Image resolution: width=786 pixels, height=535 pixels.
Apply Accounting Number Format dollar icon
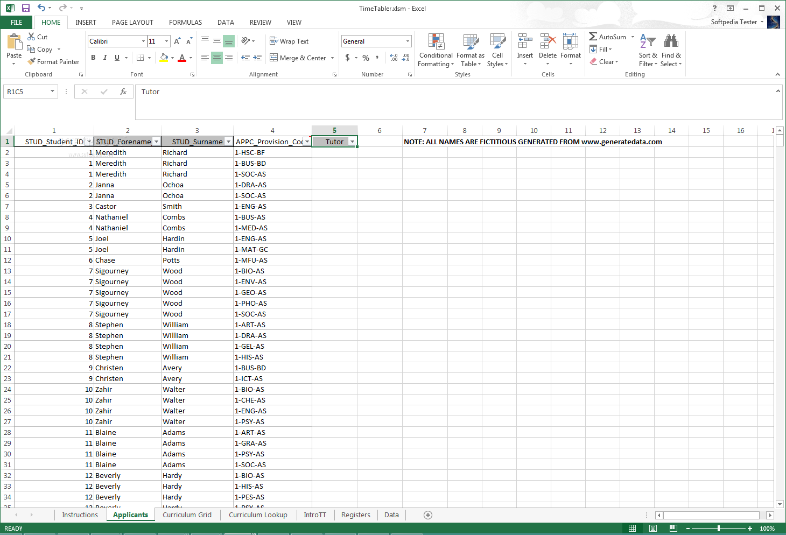click(x=348, y=58)
